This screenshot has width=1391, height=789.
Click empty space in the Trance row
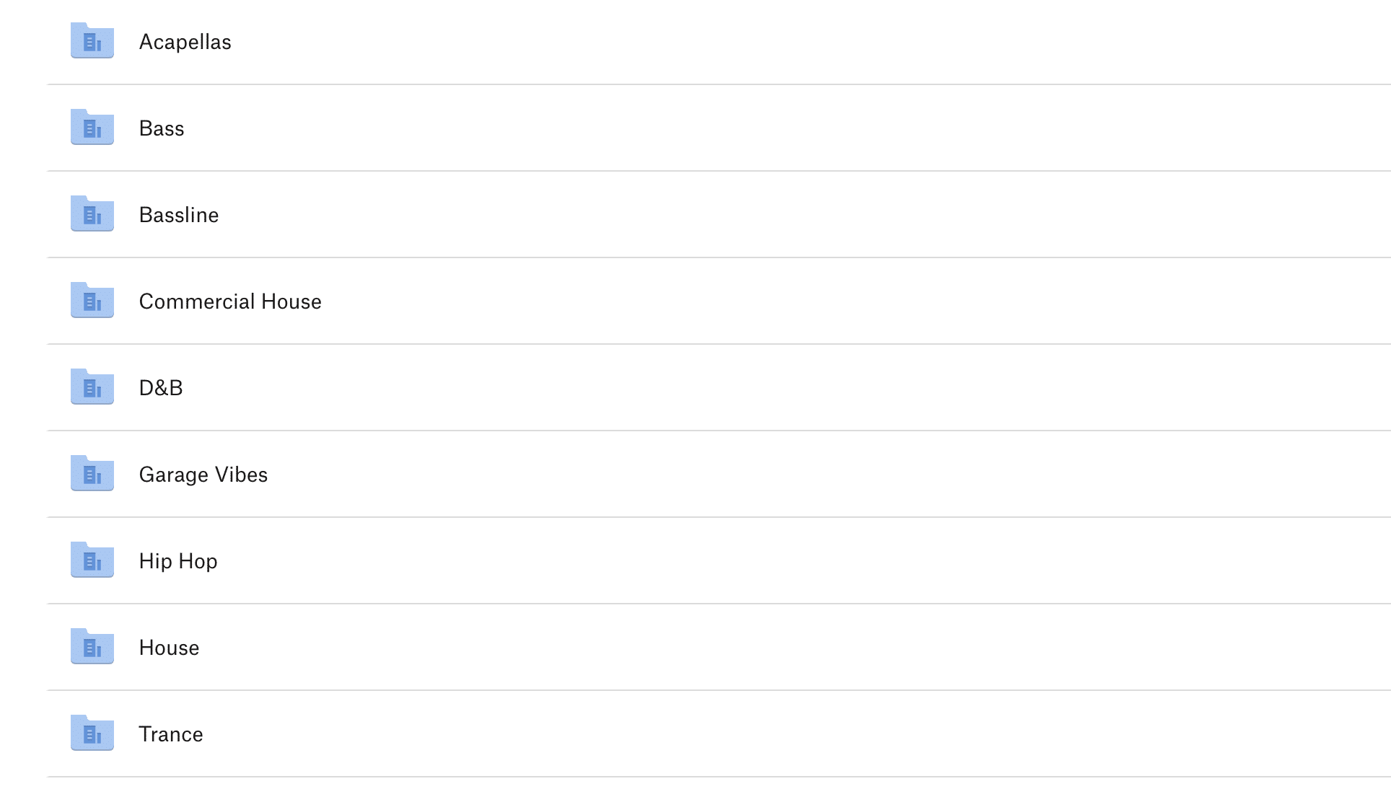(x=794, y=734)
